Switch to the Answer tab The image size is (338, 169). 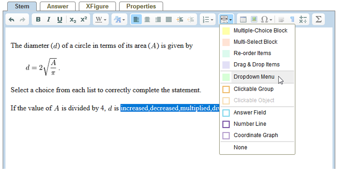pos(58,6)
